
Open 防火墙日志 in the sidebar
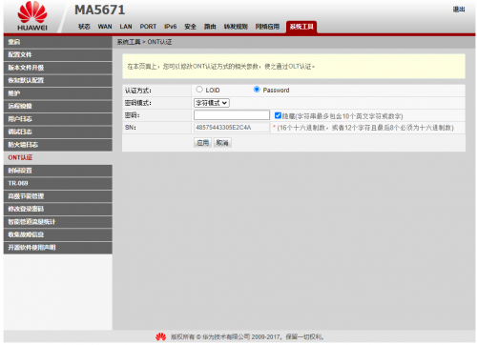pyautogui.click(x=58, y=145)
